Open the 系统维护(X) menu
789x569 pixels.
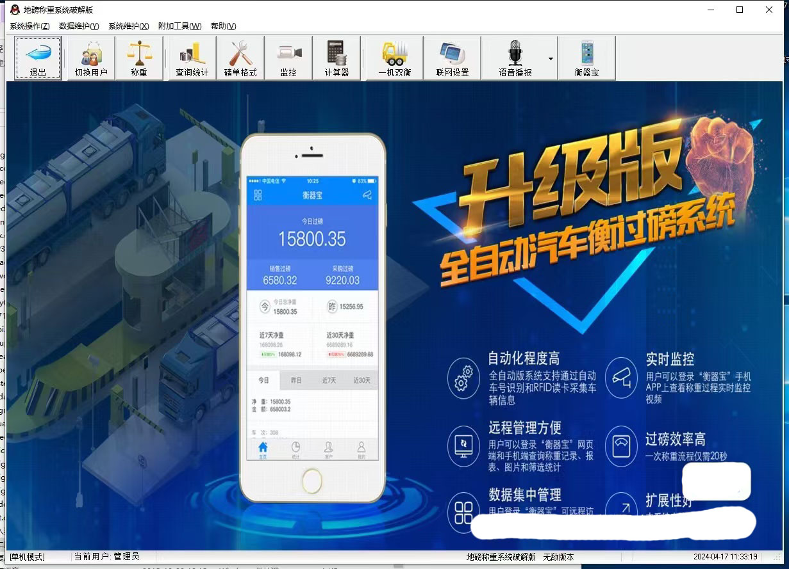click(128, 26)
